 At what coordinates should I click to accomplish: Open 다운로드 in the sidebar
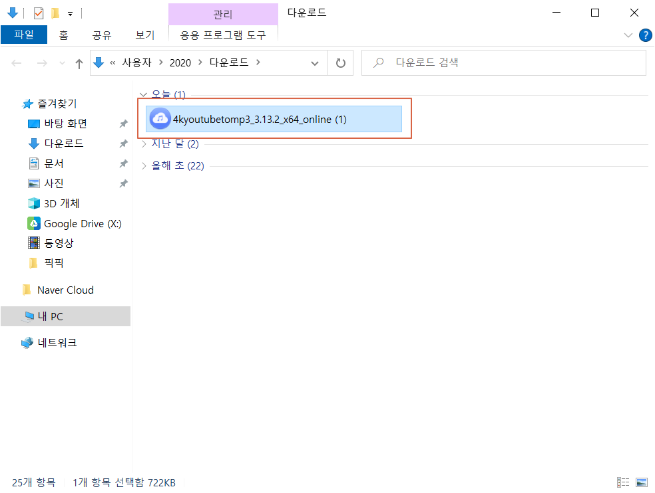coord(64,144)
